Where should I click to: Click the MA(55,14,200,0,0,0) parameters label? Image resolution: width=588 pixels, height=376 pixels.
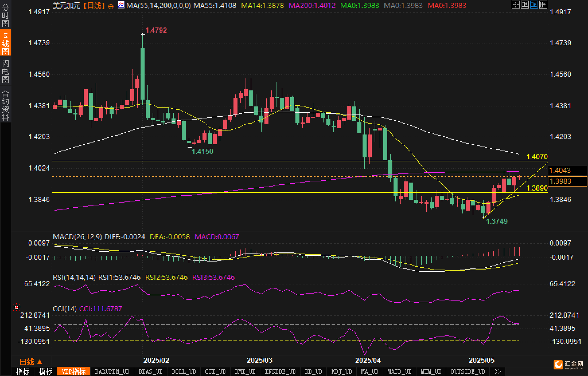159,5
